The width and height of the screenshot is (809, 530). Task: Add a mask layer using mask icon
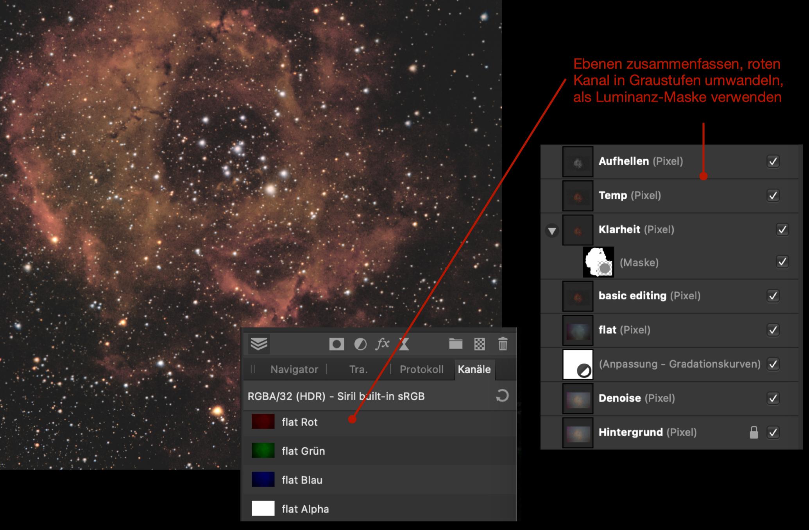click(x=336, y=344)
